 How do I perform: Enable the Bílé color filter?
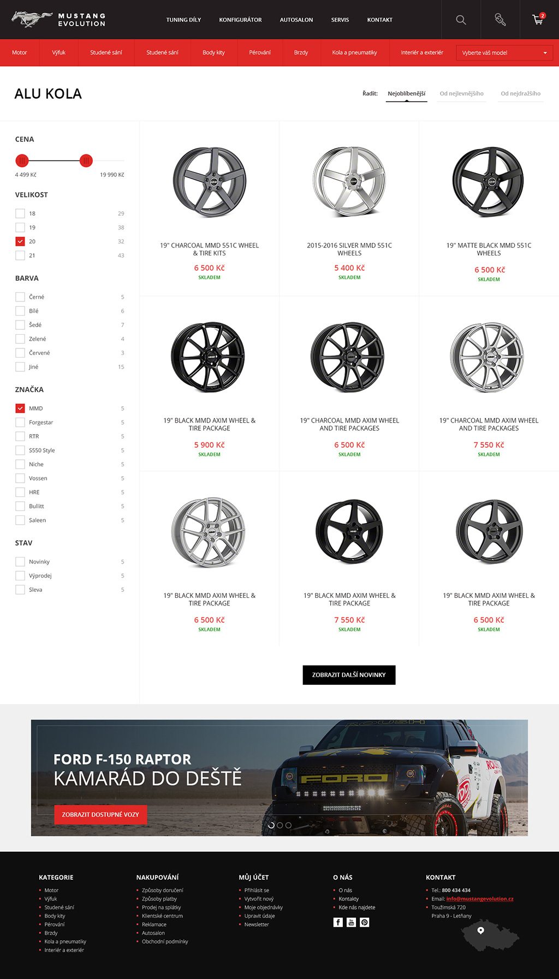tap(20, 311)
